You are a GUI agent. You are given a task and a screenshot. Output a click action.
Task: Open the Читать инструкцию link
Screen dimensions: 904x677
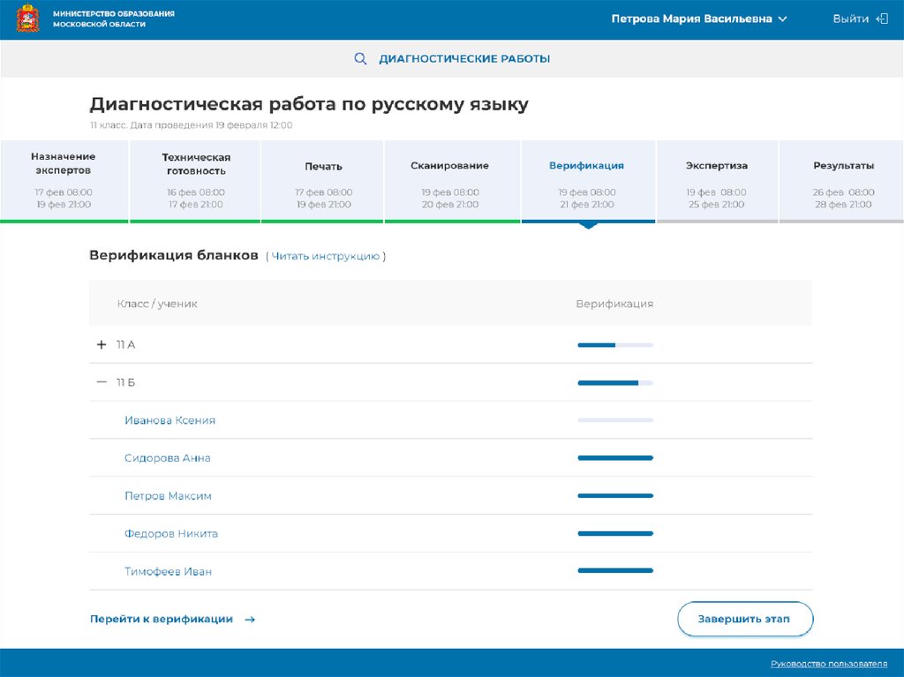[x=325, y=256]
